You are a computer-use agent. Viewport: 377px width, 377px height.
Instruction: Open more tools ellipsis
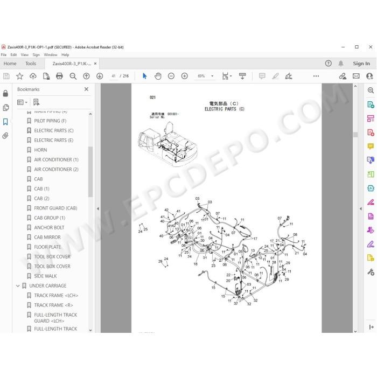(x=316, y=76)
